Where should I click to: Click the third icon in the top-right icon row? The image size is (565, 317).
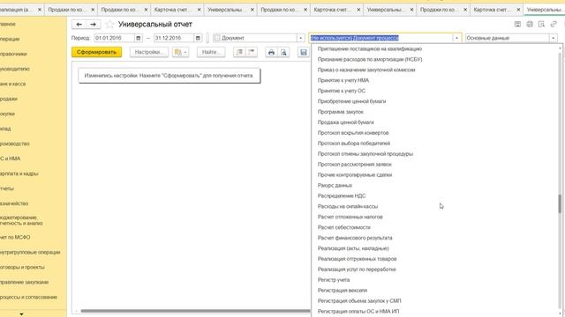[541, 24]
